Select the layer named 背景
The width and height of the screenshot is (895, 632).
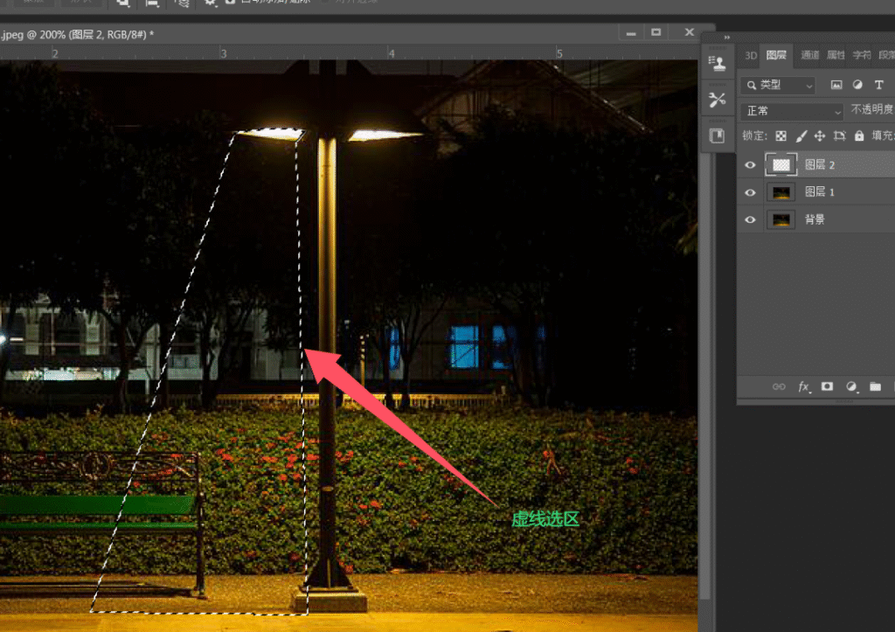point(815,219)
